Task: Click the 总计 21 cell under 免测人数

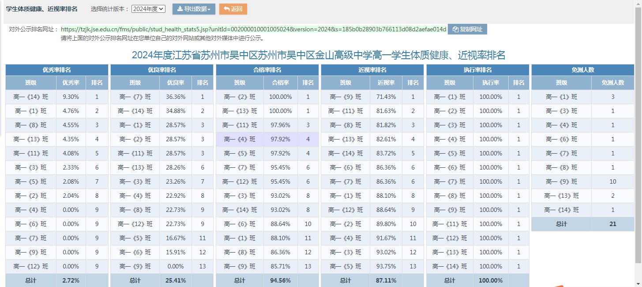Action: pos(612,224)
